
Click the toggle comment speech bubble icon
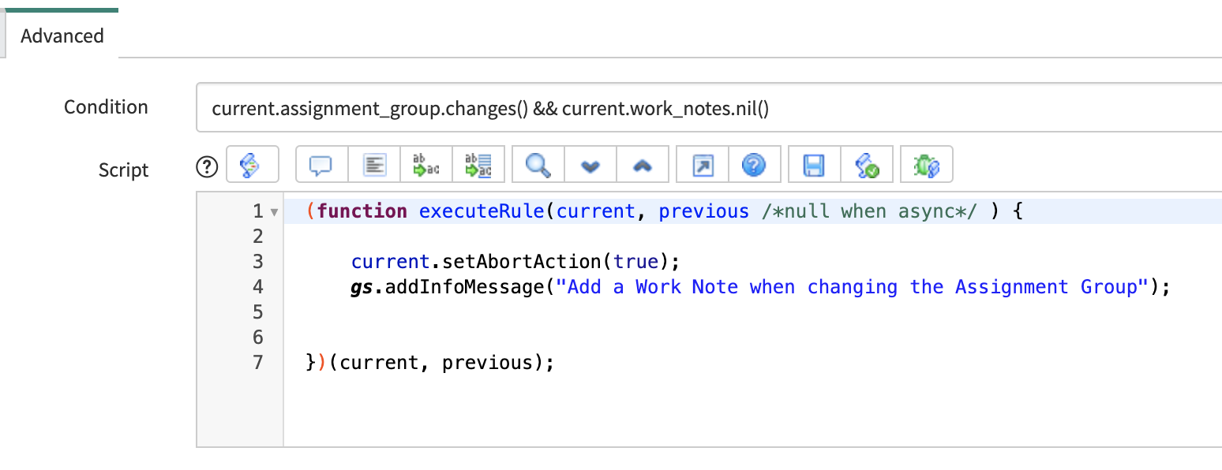click(320, 166)
